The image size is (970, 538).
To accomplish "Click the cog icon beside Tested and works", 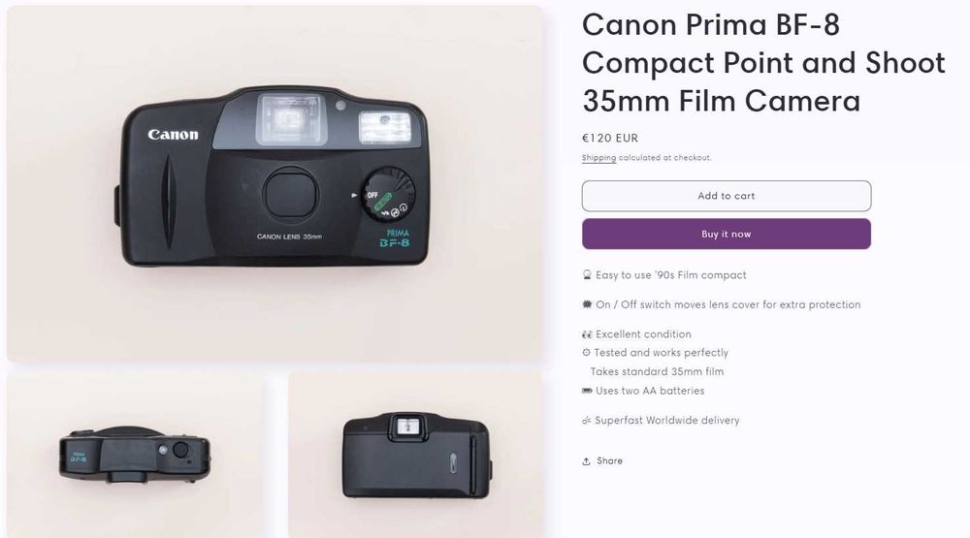I will 587,353.
